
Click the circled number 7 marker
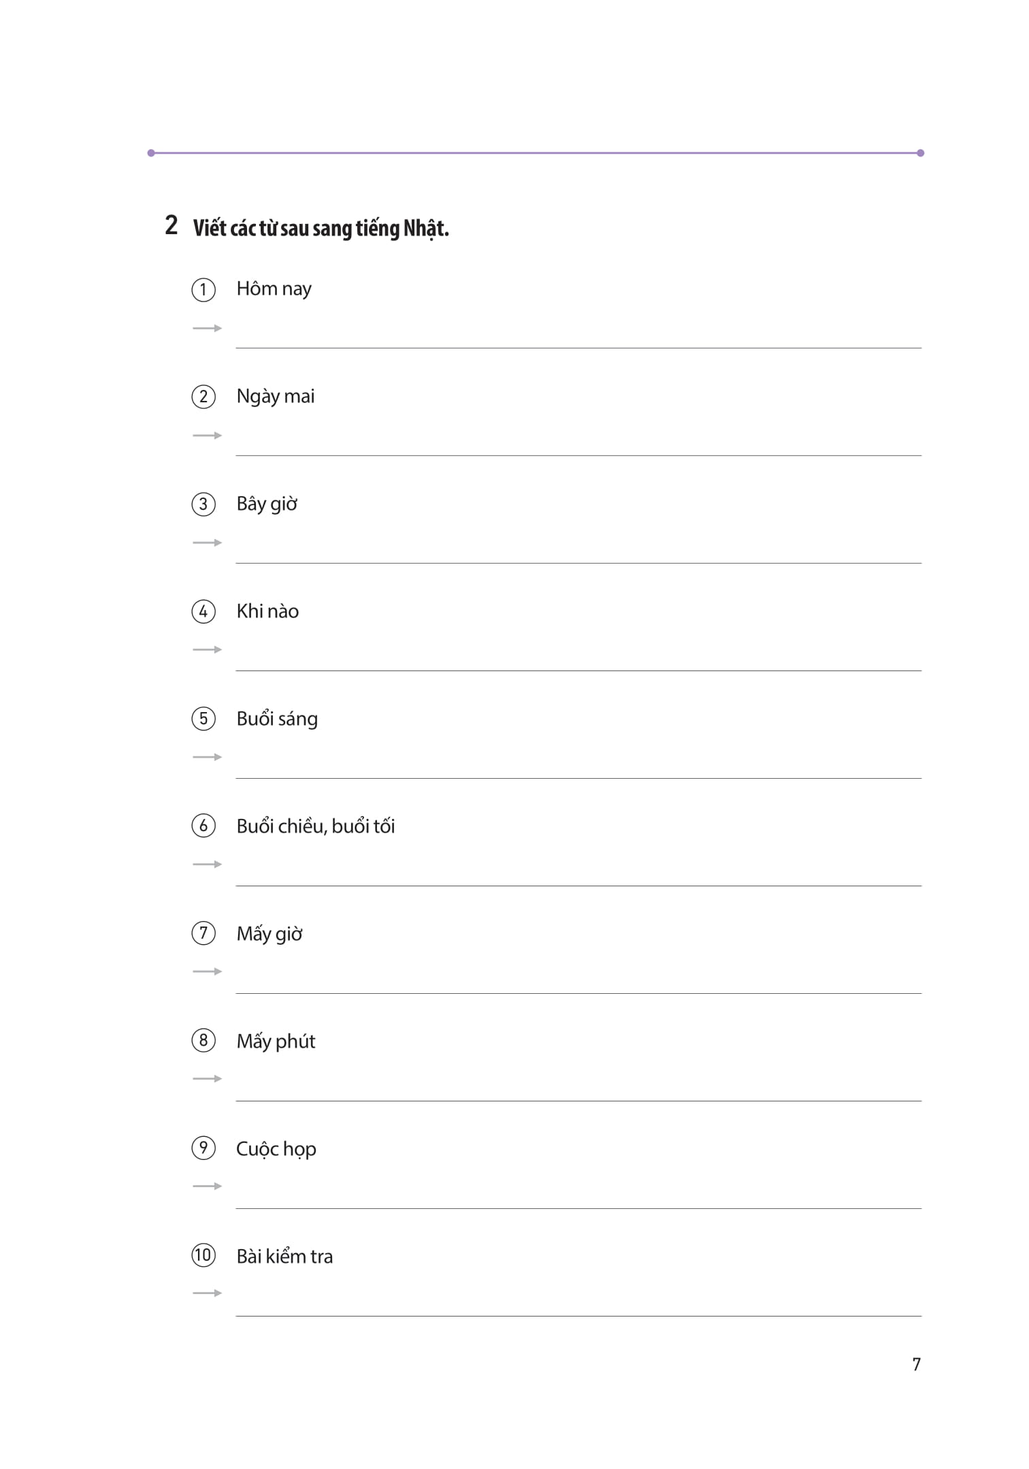(x=203, y=933)
